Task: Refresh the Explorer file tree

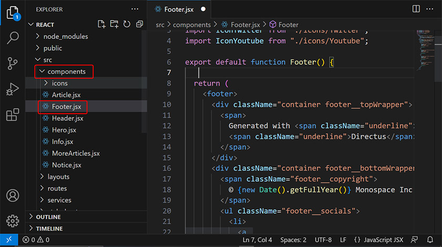Action: click(127, 24)
